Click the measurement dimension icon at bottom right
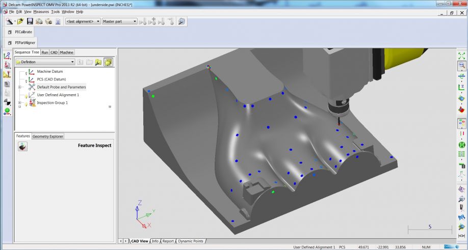The width and height of the screenshot is (468, 250). click(x=461, y=236)
